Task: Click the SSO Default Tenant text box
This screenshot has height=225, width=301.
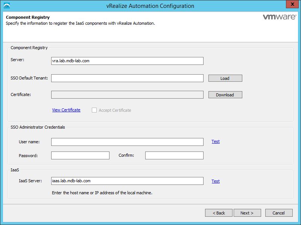Action: point(127,78)
